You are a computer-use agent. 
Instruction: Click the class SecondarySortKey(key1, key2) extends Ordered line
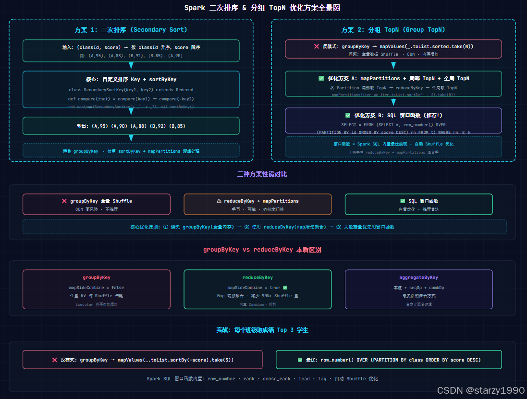click(131, 90)
